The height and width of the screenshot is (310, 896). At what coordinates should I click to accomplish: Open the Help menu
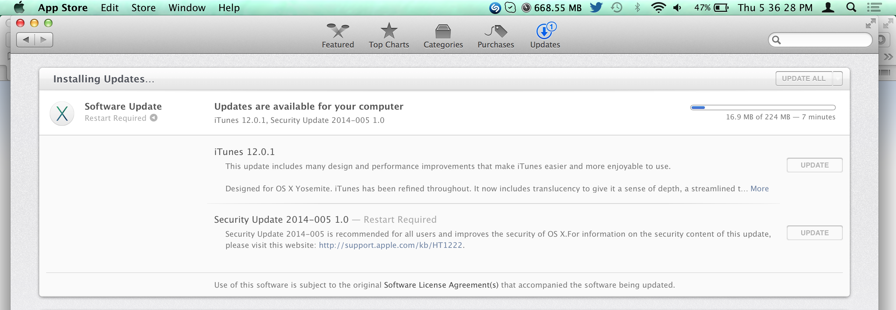point(229,8)
